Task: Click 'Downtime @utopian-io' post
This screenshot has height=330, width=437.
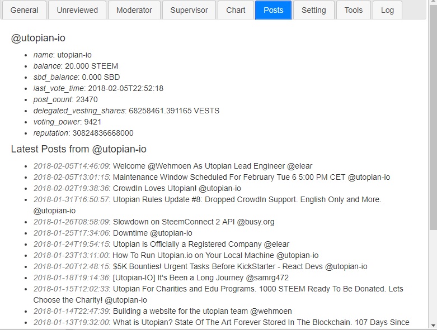Action: tap(113, 233)
